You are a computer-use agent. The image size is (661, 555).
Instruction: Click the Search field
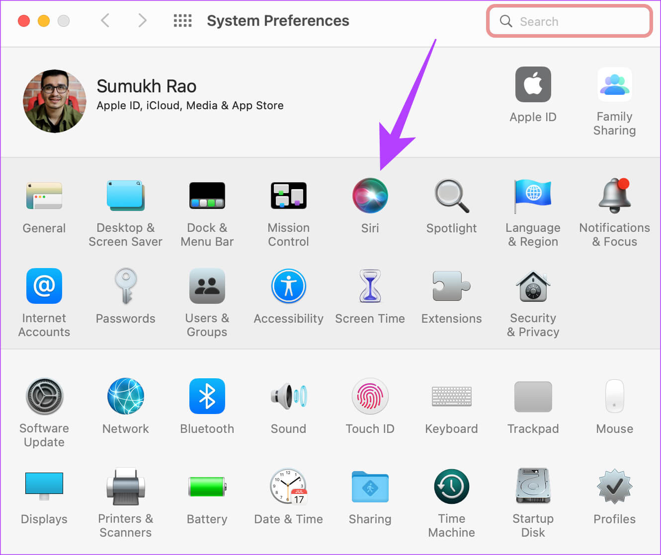tap(570, 21)
